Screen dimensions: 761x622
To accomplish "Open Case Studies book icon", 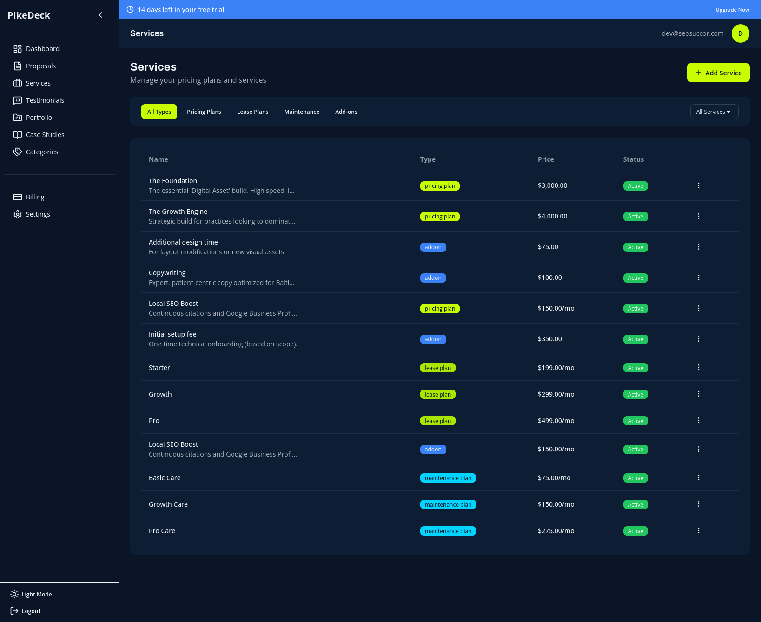I will 18,135.
